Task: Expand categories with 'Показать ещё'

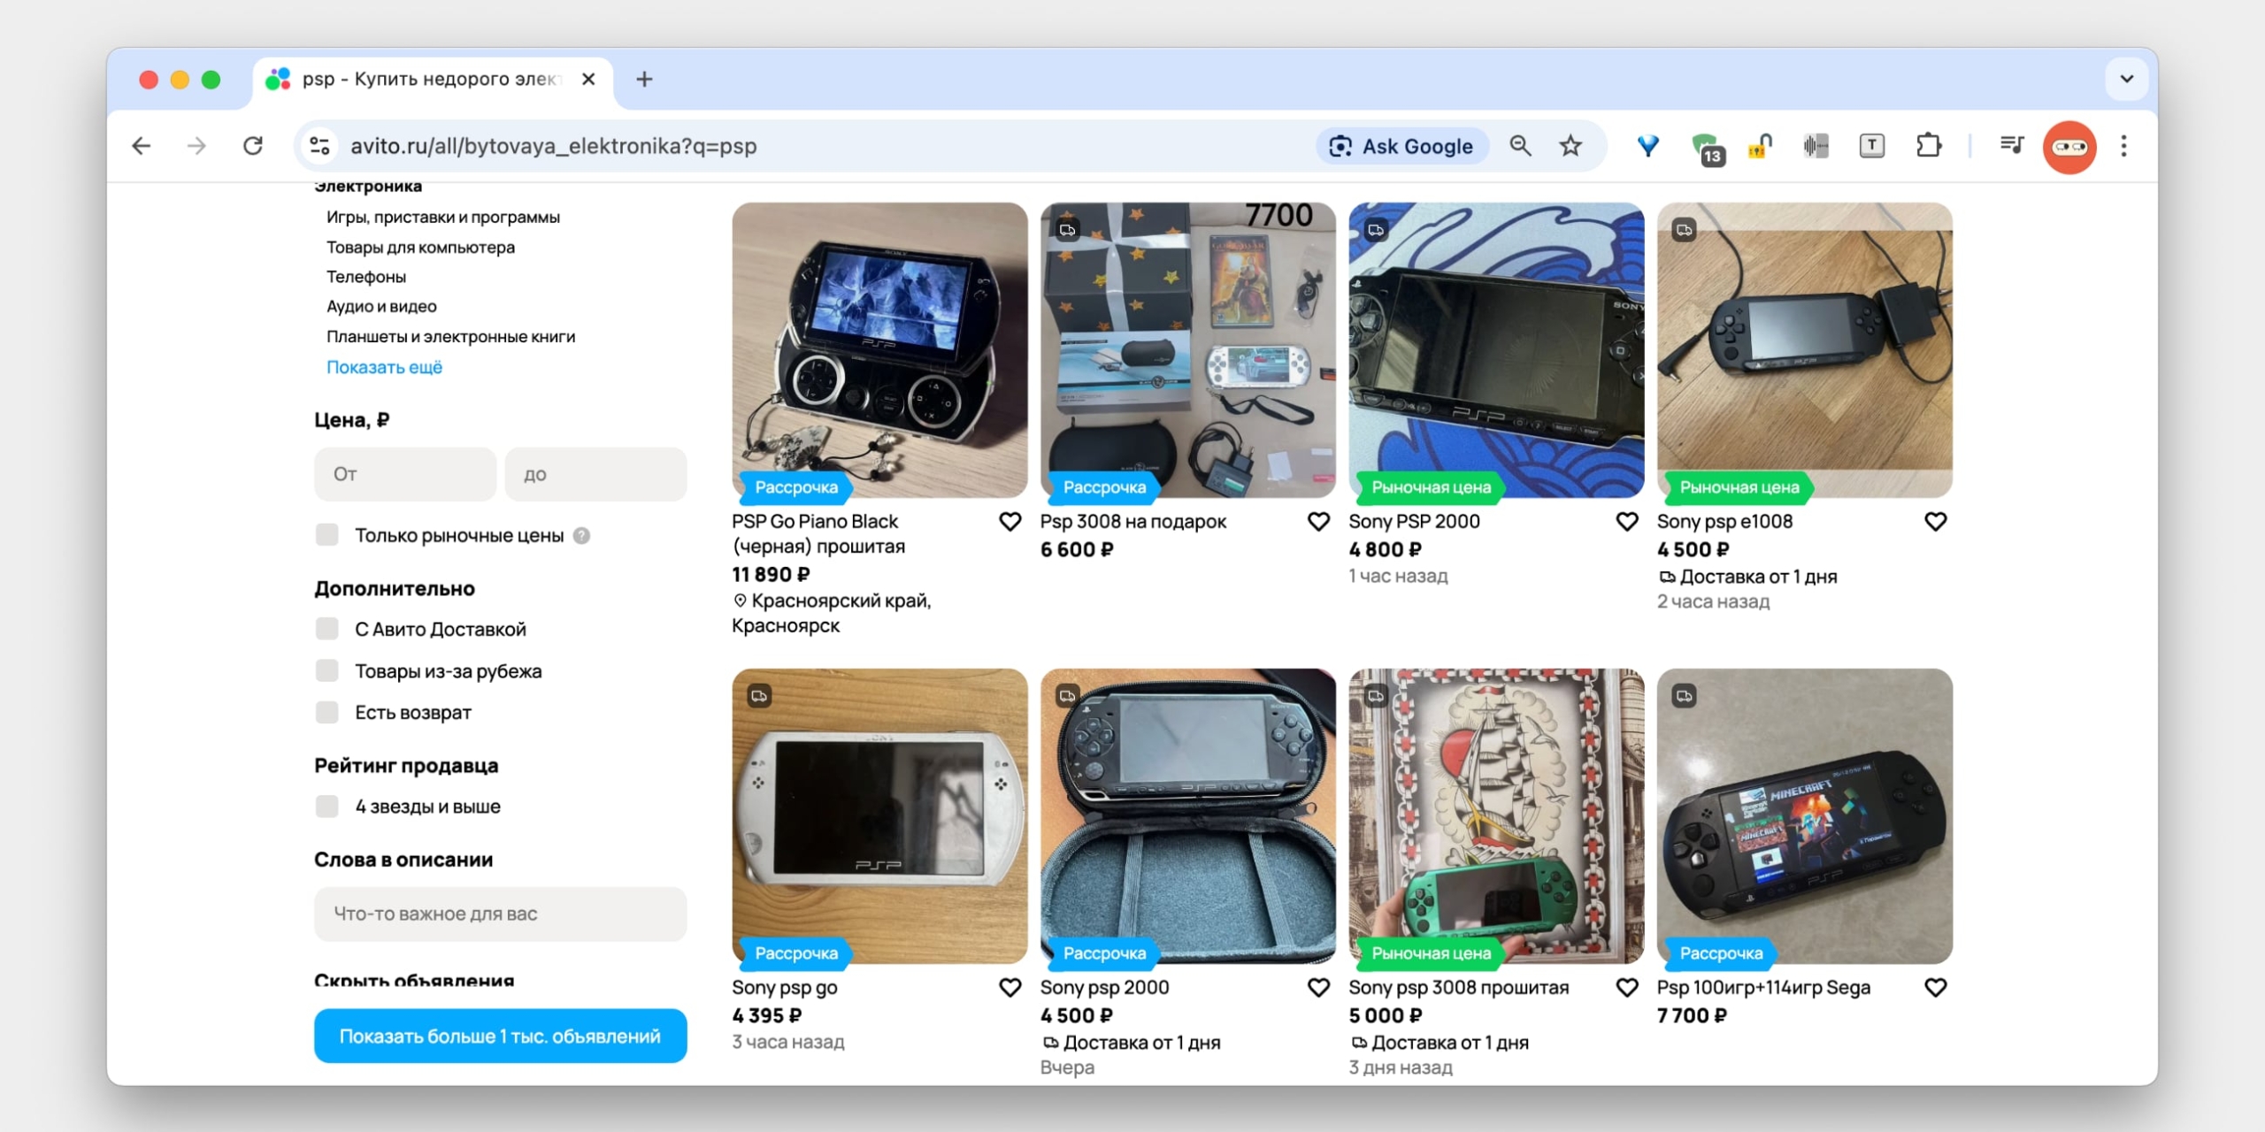Action: tap(384, 367)
